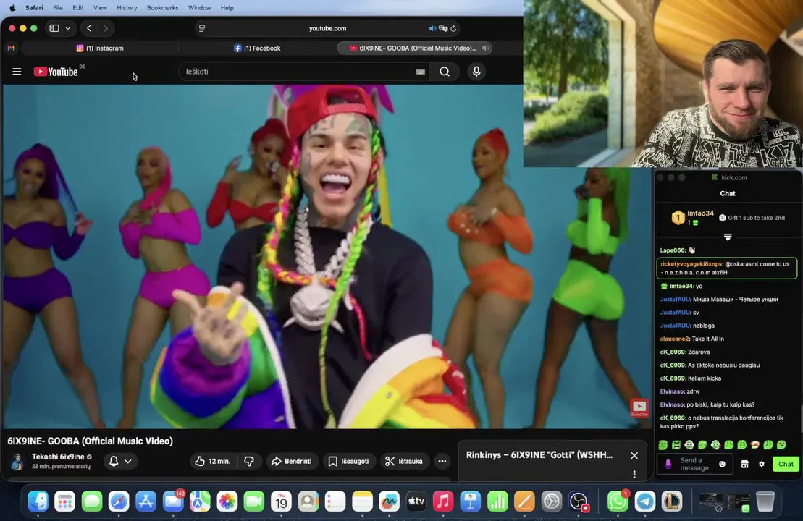
Task: Click the YouTube search magnifier button
Action: (445, 72)
